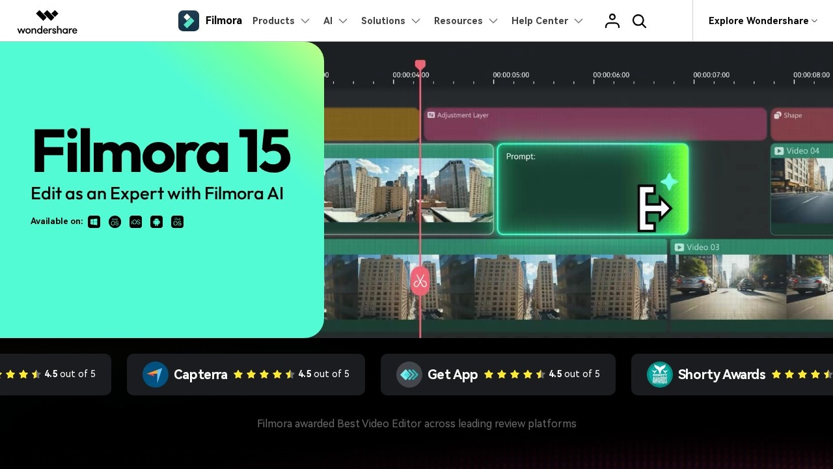Click the Capterra star rating

point(264,375)
